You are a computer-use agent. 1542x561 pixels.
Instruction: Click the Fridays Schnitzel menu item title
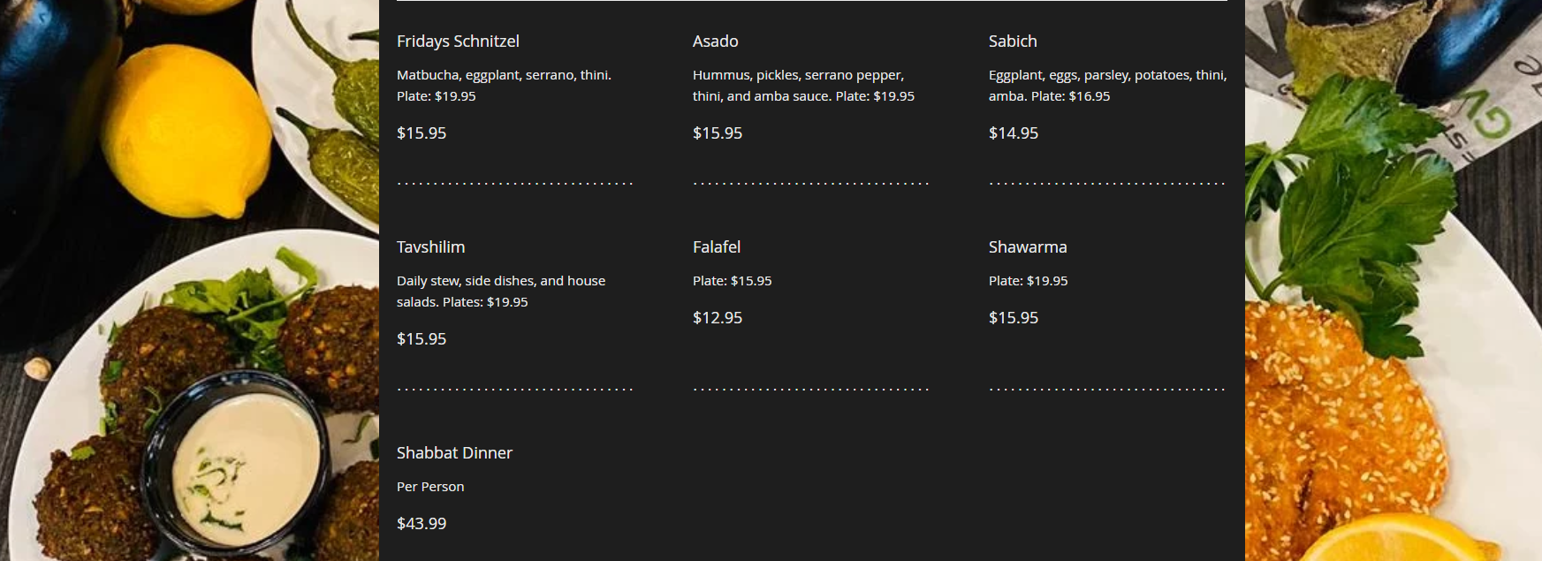click(458, 42)
